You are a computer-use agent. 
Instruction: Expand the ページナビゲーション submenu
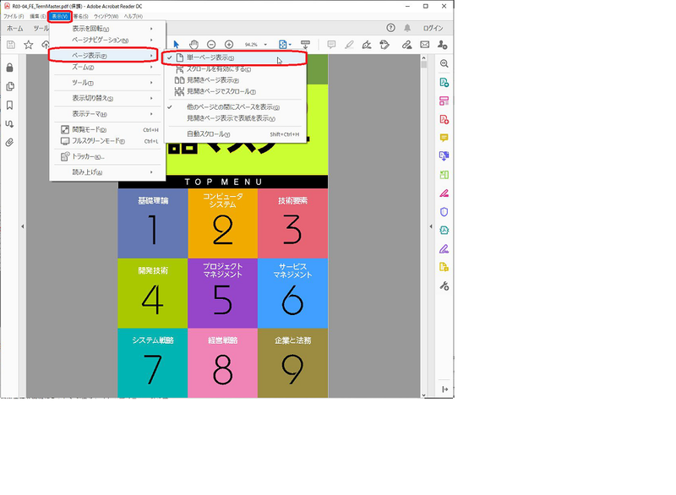coord(107,40)
